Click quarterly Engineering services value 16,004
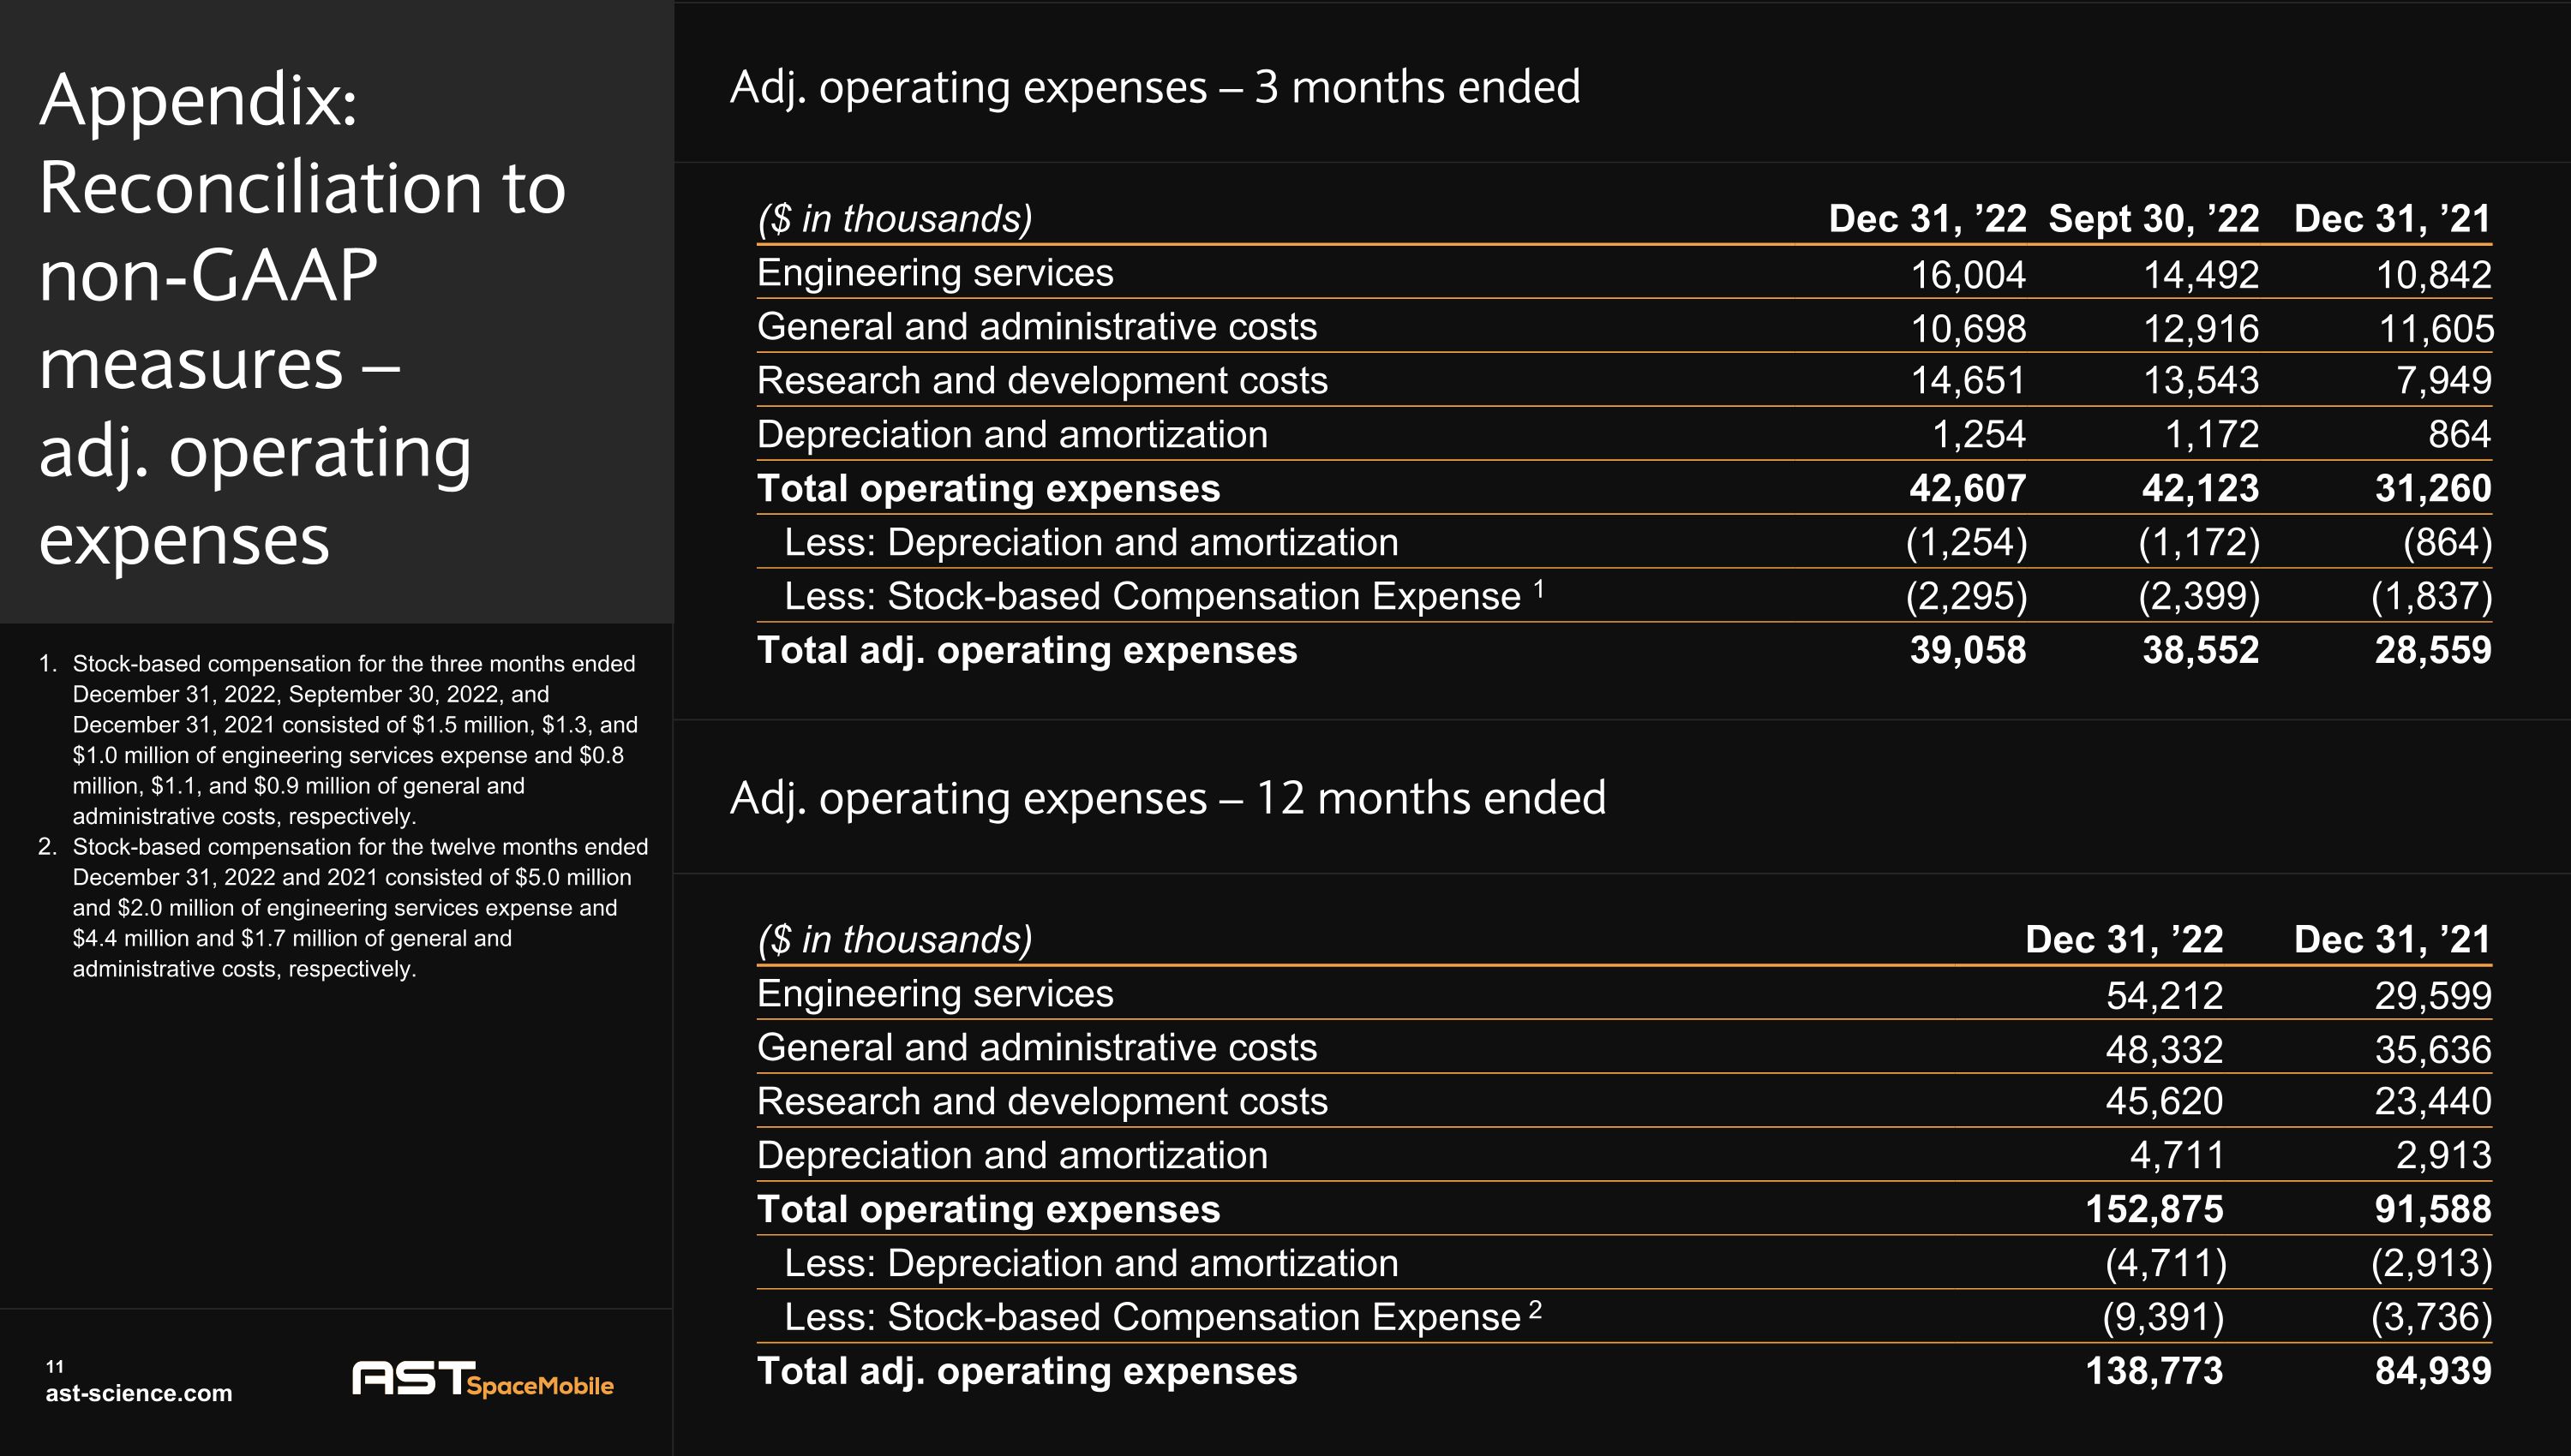Viewport: 2571px width, 1456px height. pos(1967,275)
